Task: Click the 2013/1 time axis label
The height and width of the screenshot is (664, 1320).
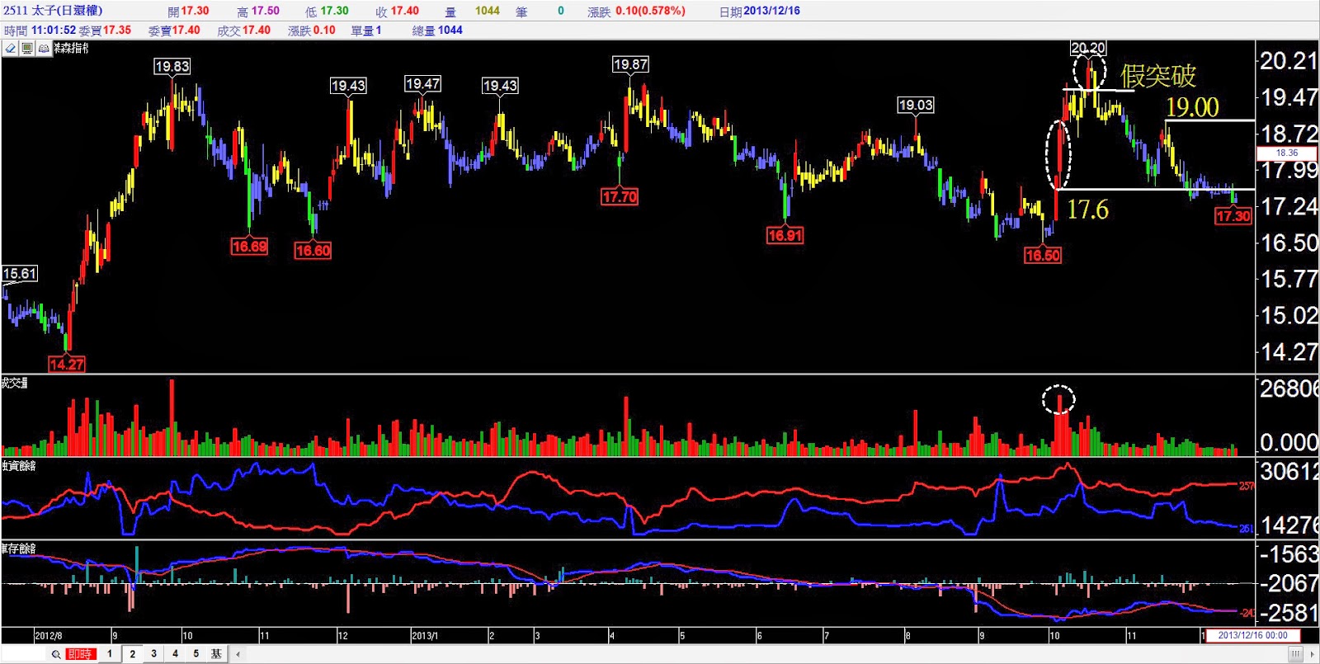Action: [425, 636]
